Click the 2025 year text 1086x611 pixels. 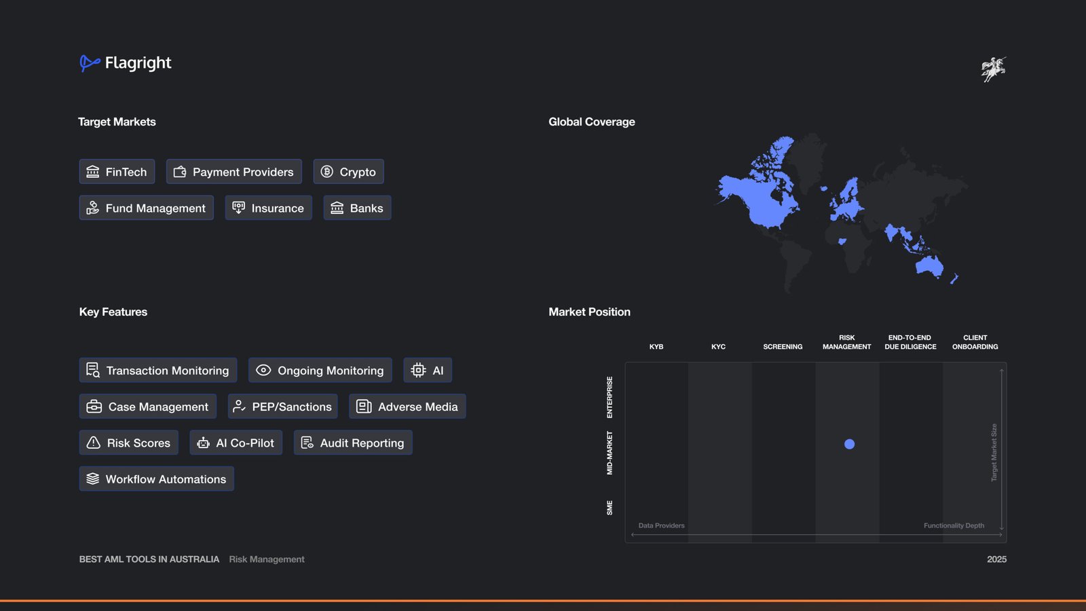996,559
